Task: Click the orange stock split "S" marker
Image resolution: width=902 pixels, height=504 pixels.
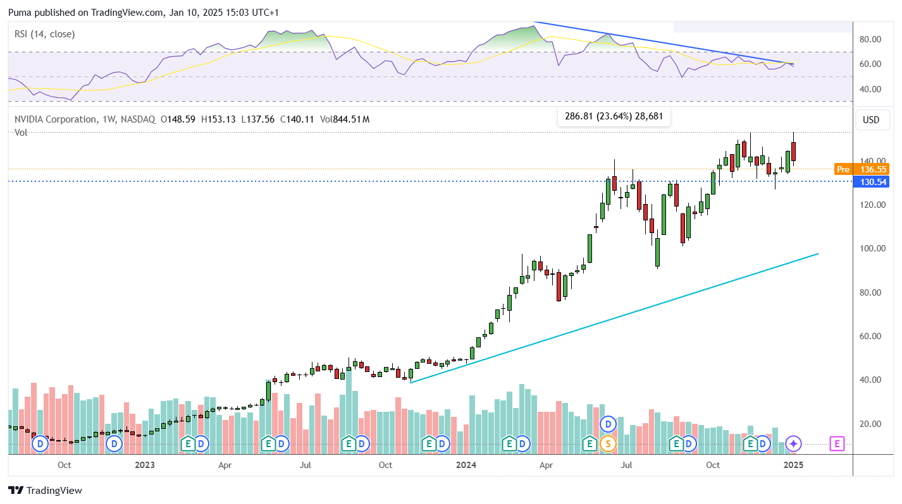Action: point(608,444)
